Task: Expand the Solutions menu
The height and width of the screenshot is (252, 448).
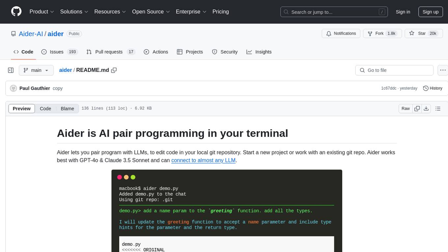Action: tap(74, 12)
